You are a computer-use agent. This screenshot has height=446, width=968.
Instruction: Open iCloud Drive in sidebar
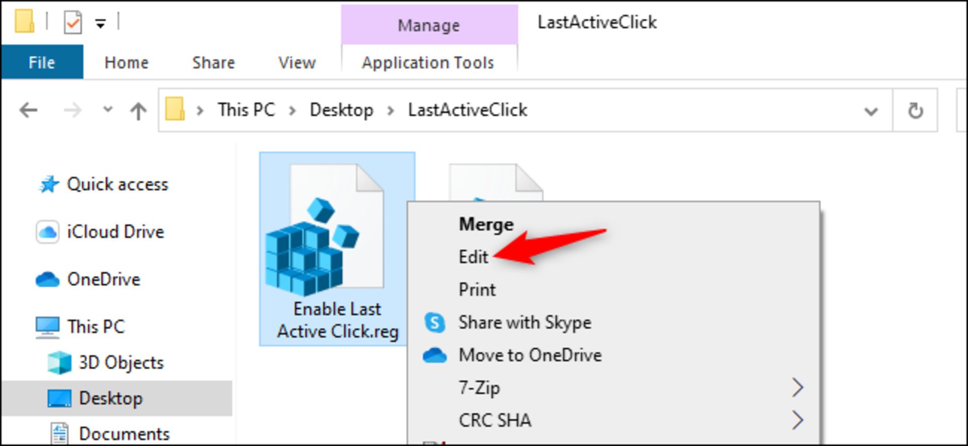115,232
